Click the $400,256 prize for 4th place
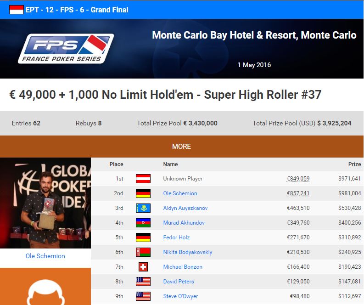Viewport: 364px width, 305px height. coord(349,222)
